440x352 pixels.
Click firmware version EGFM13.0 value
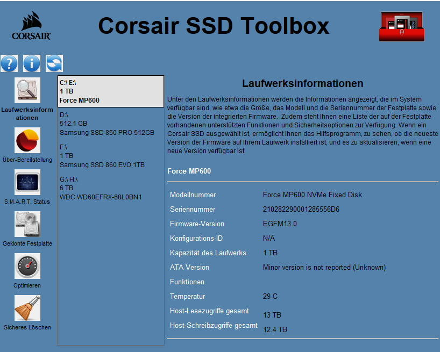(280, 224)
